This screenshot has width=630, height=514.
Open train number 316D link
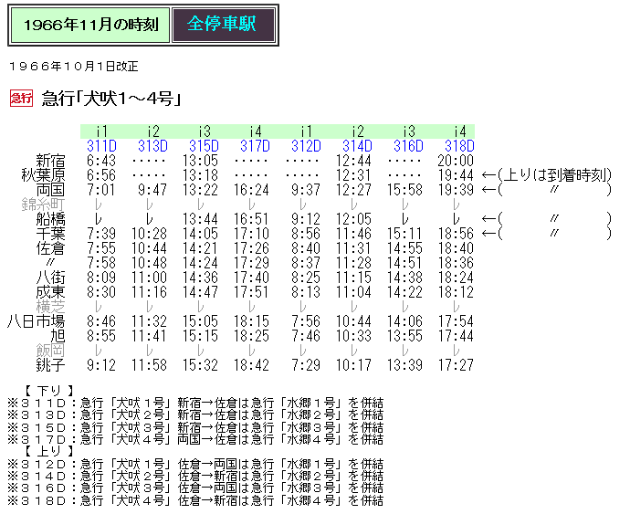[x=408, y=146]
